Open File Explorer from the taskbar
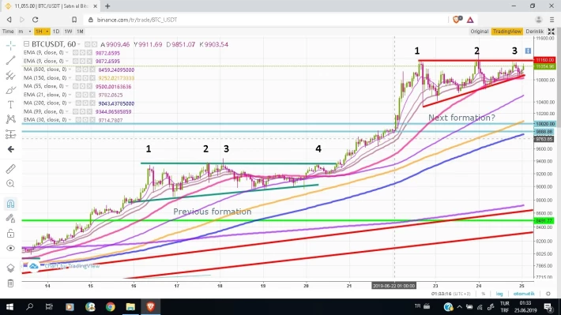The height and width of the screenshot is (315, 561). coord(130,307)
